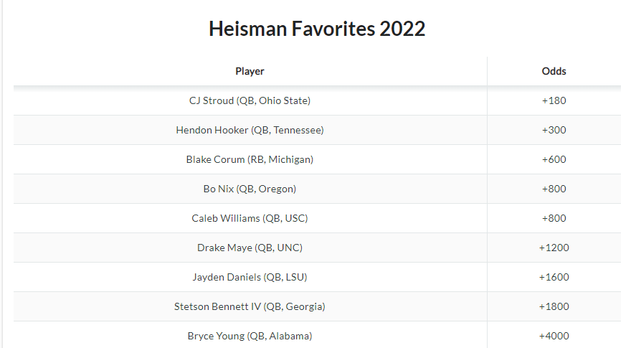Select the Hendon Hooker player cell
The image size is (631, 348).
coord(250,130)
